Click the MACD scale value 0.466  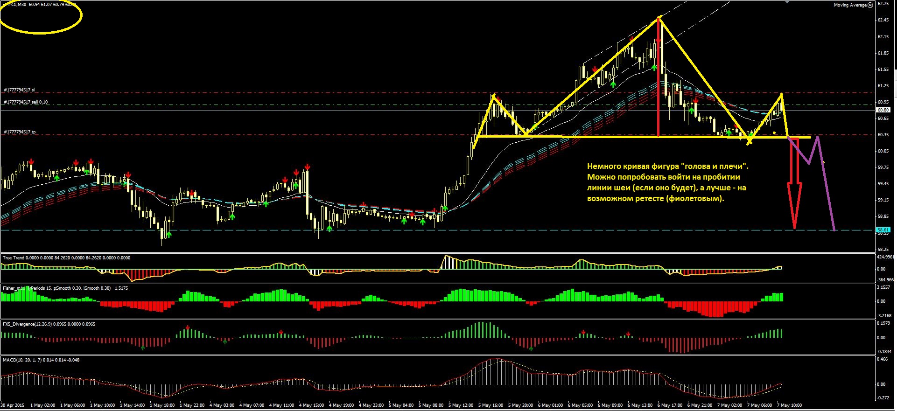[x=882, y=359]
